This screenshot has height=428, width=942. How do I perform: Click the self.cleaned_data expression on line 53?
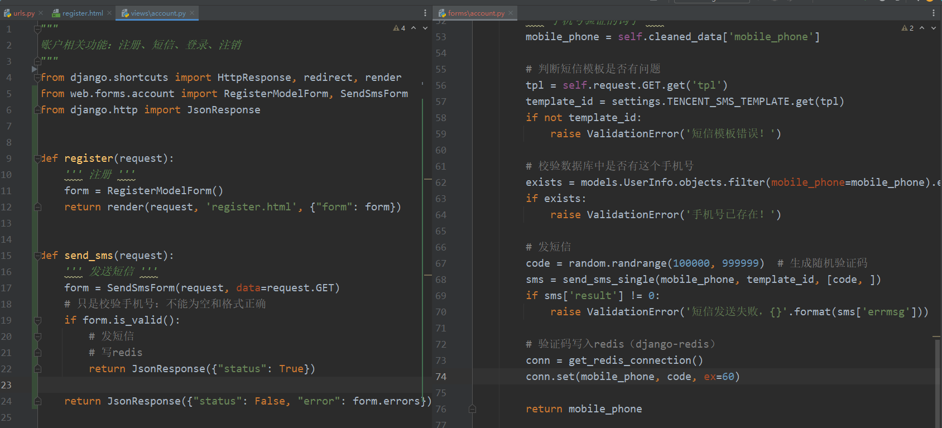pyautogui.click(x=719, y=37)
